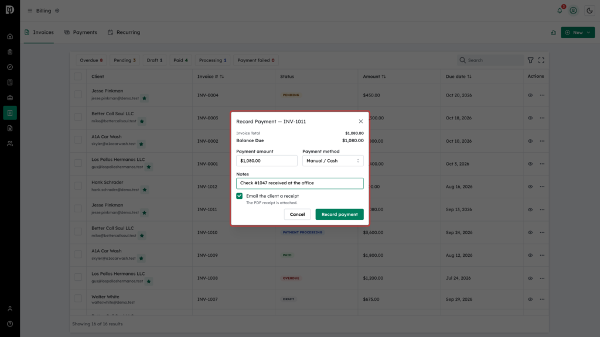Open the billing reports chart icon
The image size is (600, 337).
tap(553, 33)
